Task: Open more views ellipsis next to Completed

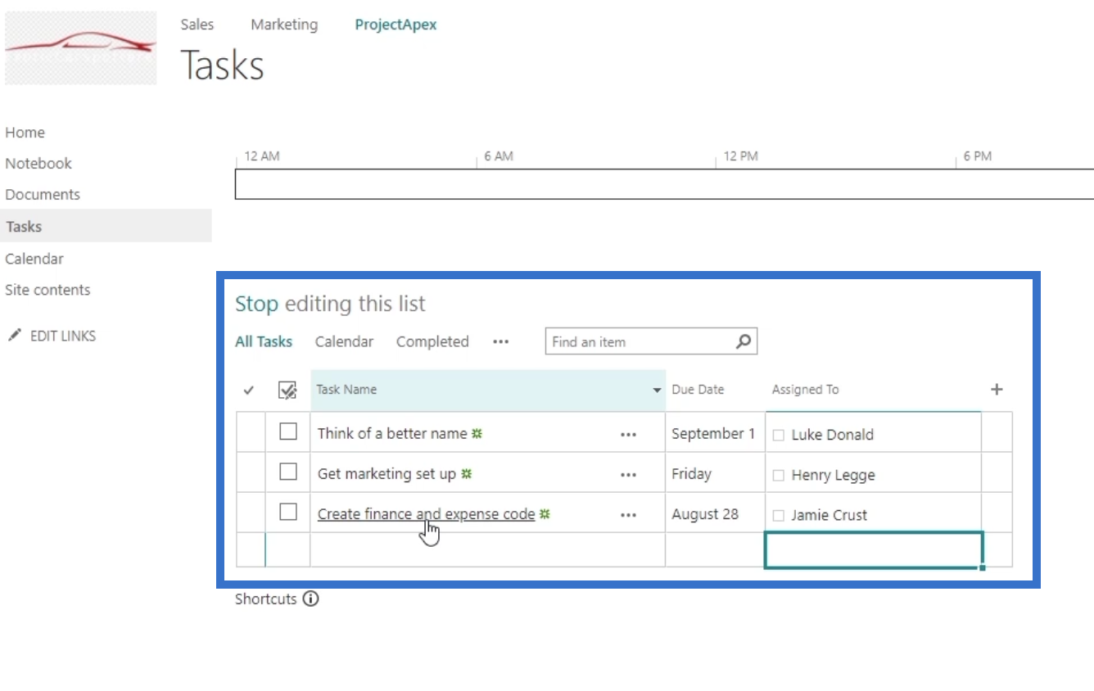Action: [501, 341]
